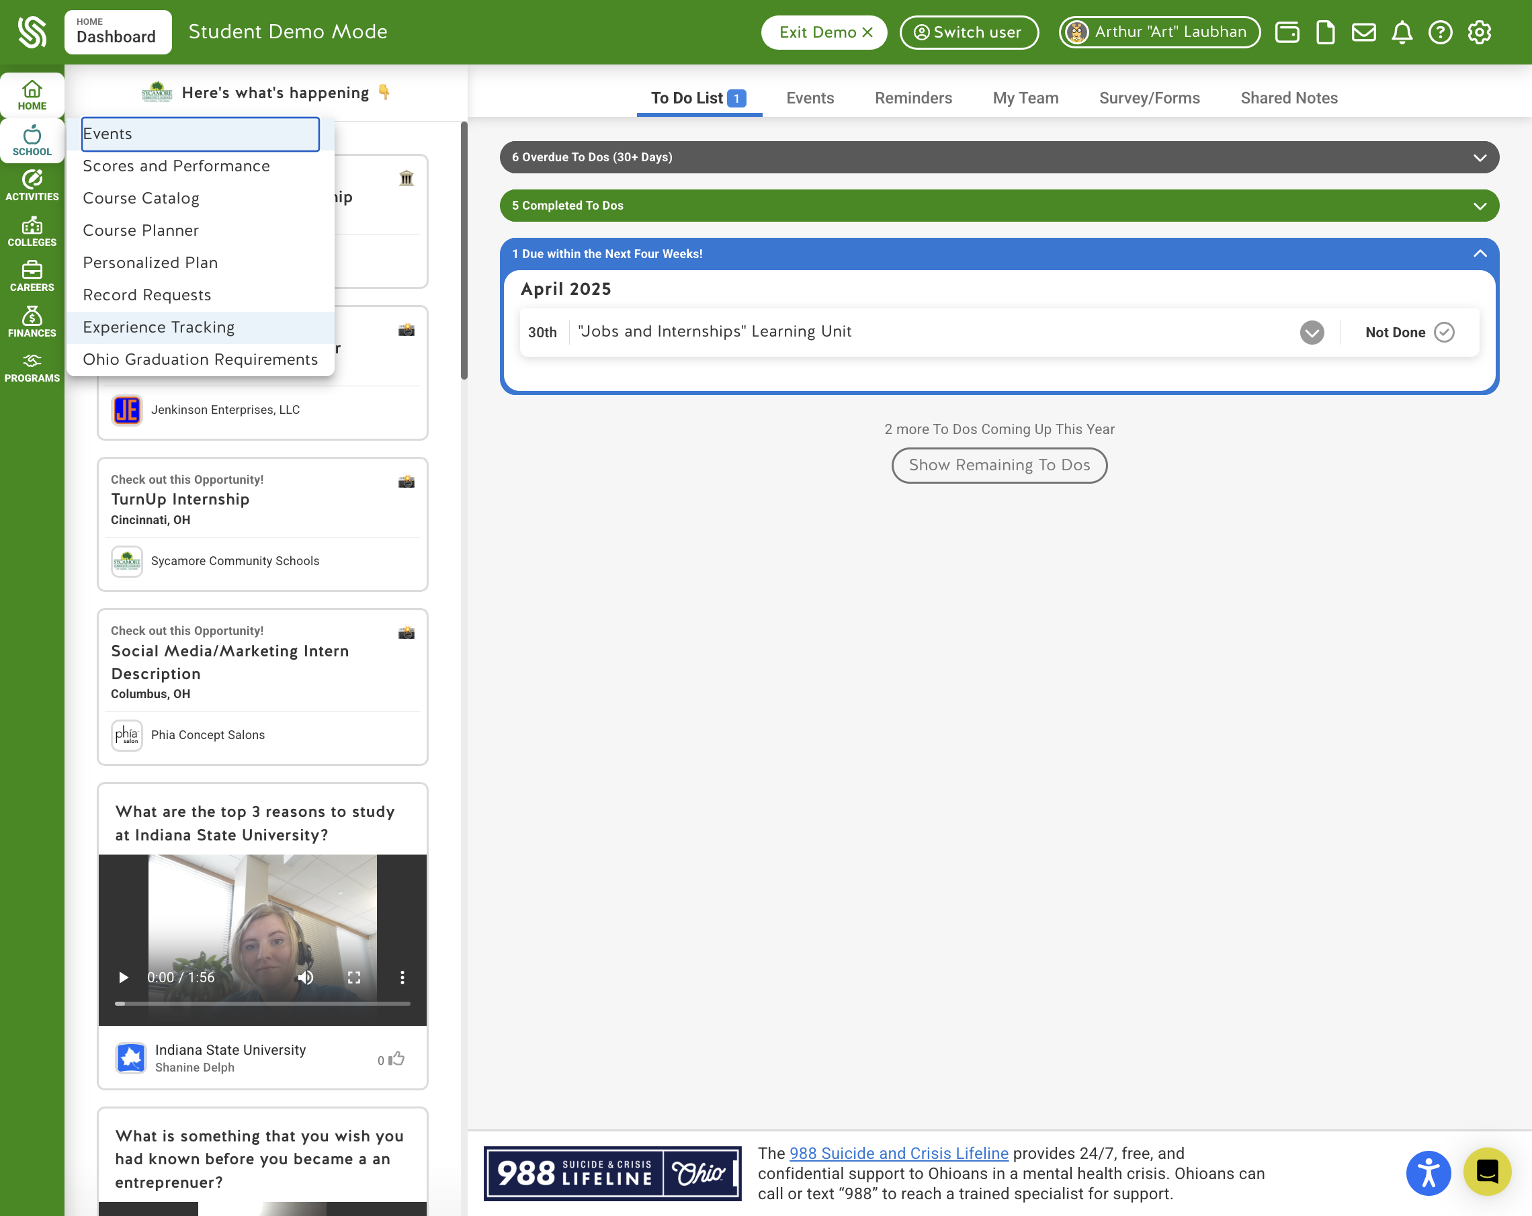Click the Exit Demo button
This screenshot has height=1216, width=1532.
[824, 32]
